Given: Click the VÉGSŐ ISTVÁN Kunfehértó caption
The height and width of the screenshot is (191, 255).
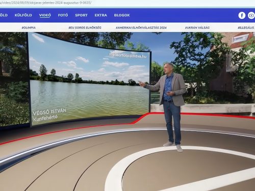Looking at the screenshot, I should tap(49, 115).
